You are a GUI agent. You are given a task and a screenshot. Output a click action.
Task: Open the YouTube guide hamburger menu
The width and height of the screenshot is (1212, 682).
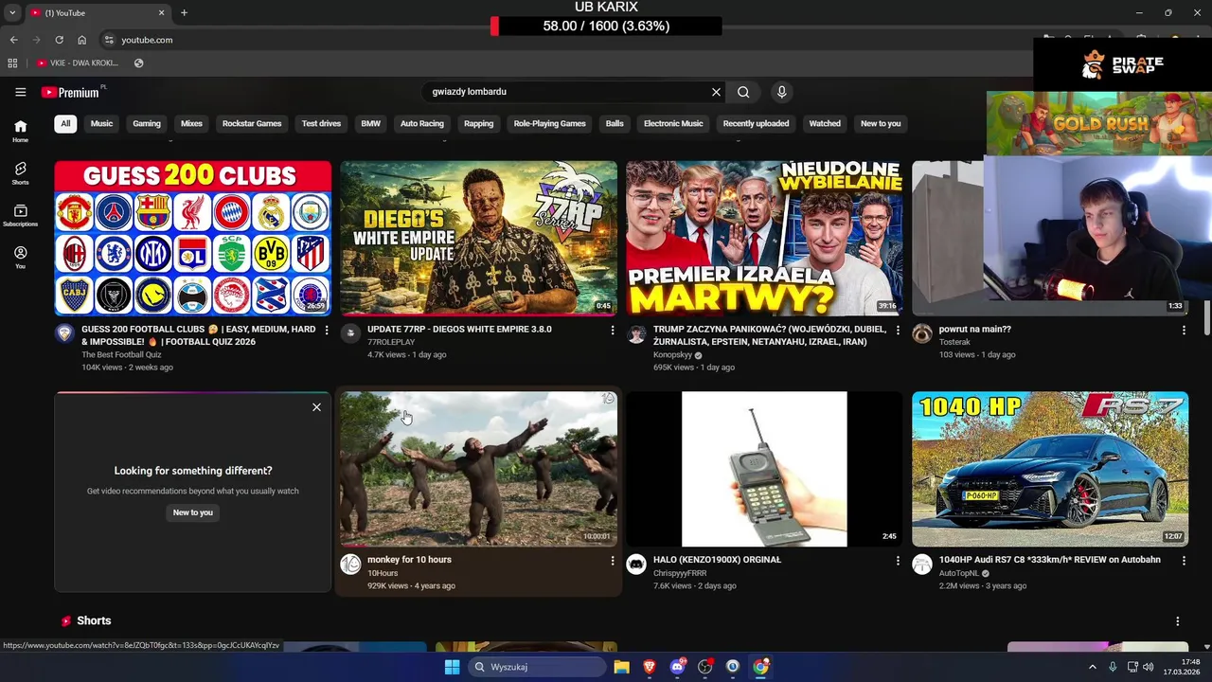(x=20, y=92)
